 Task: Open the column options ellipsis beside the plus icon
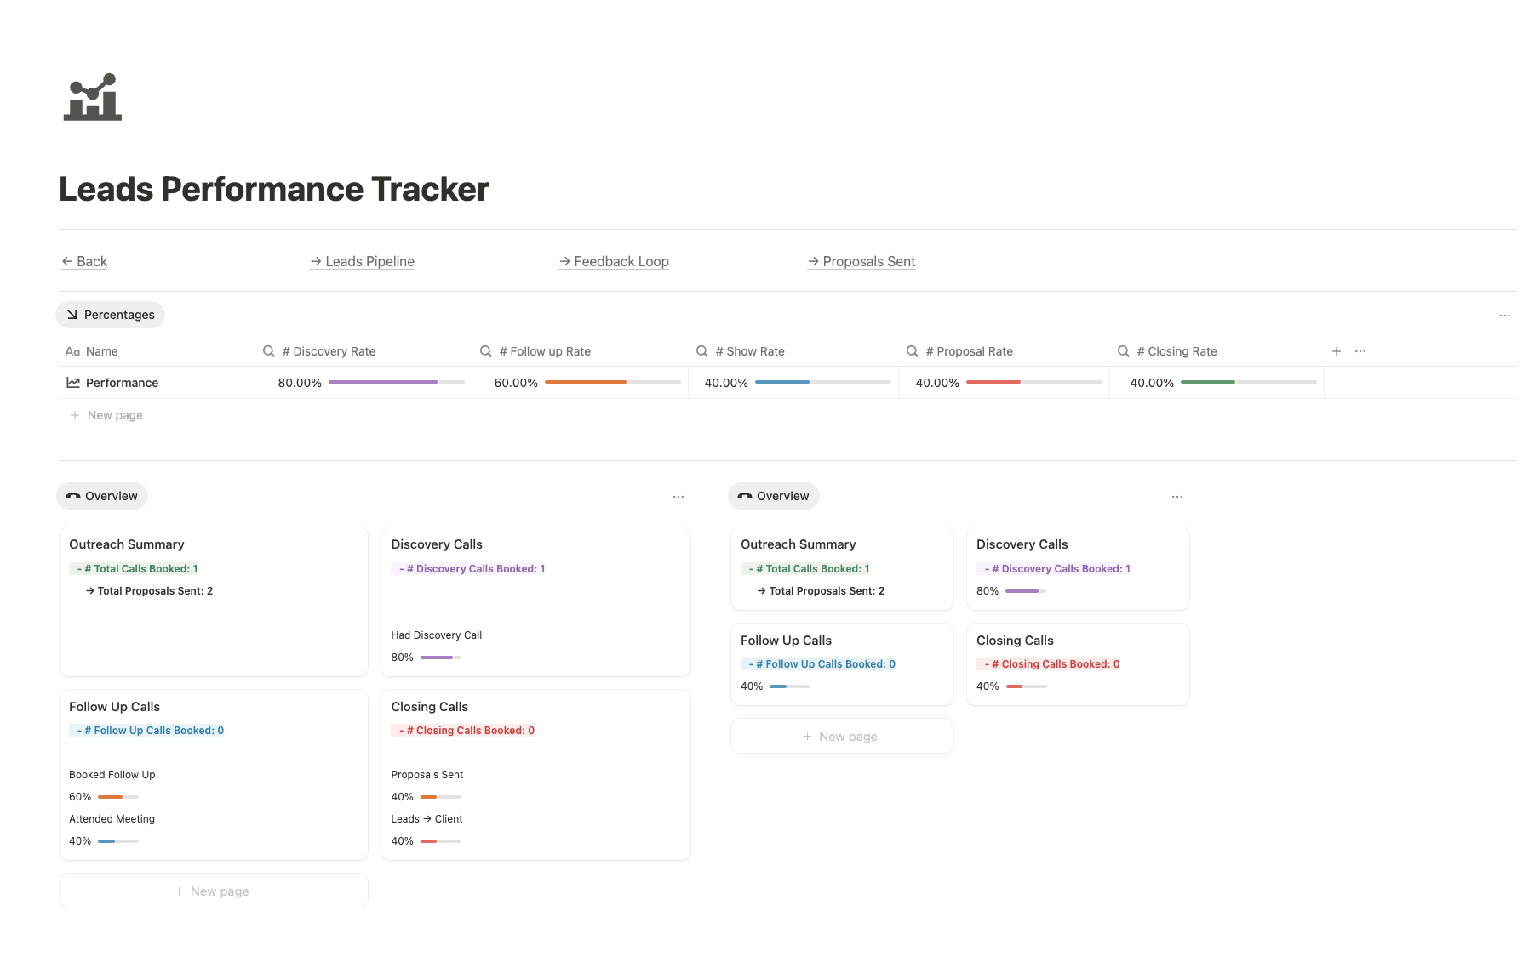coord(1360,351)
